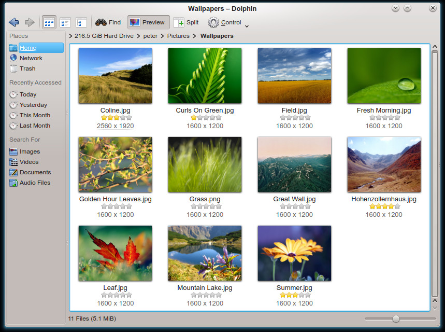Open the Control menu dropdown

[228, 22]
